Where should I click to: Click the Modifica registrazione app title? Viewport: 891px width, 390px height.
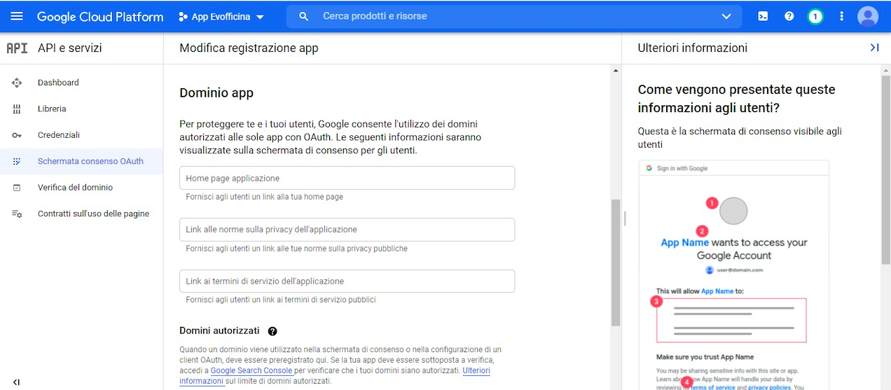click(x=249, y=48)
